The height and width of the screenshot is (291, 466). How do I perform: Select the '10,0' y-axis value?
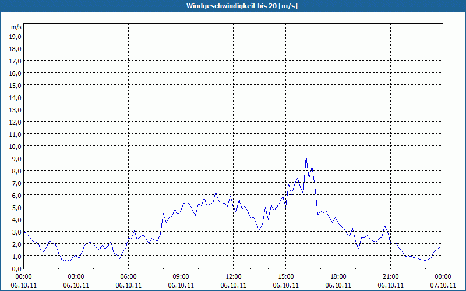16,147
